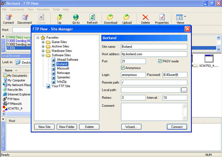Image resolution: width=222 pixels, height=157 pixels.
Task: Click the Site Manager Delete button
Action: coord(90,127)
